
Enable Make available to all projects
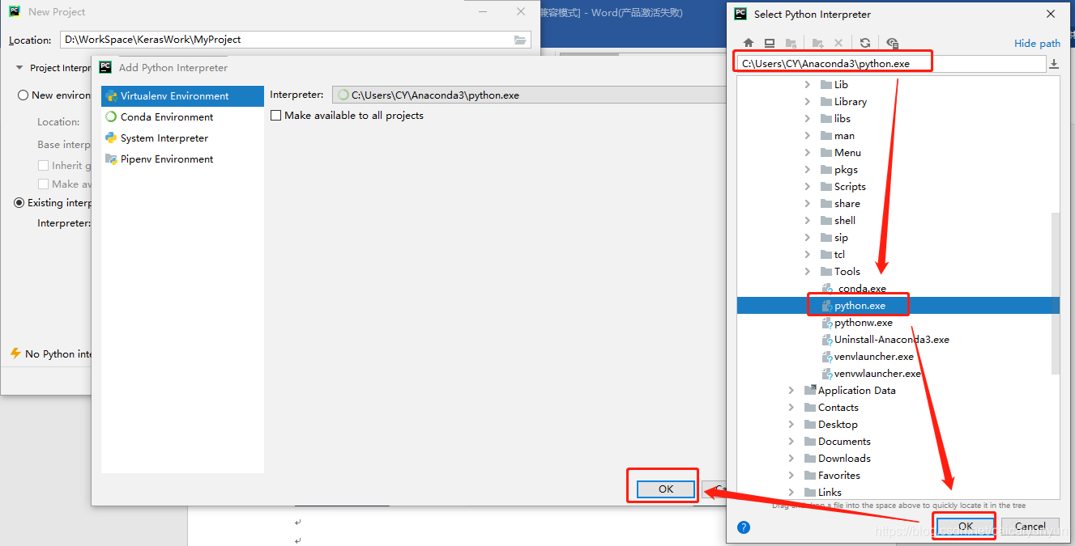276,116
